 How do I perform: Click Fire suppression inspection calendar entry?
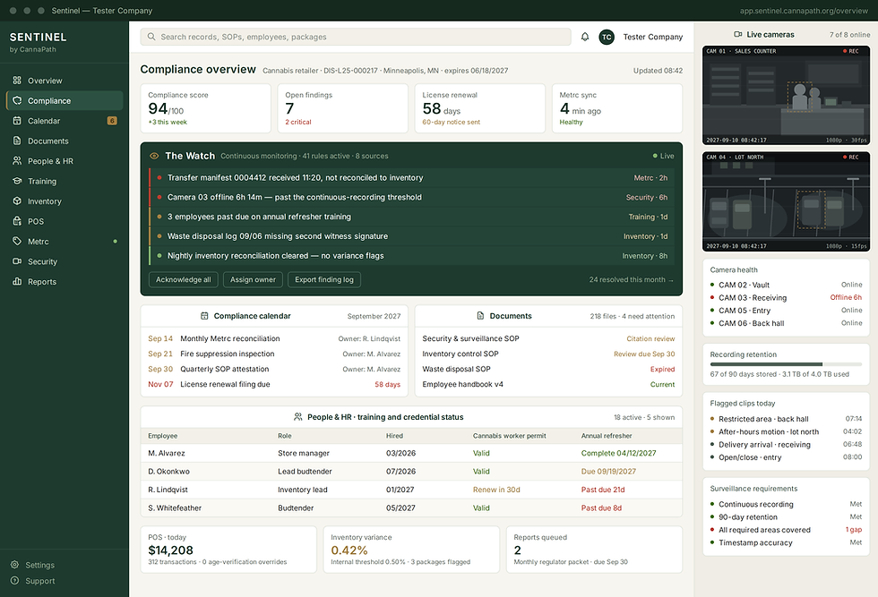click(x=274, y=354)
